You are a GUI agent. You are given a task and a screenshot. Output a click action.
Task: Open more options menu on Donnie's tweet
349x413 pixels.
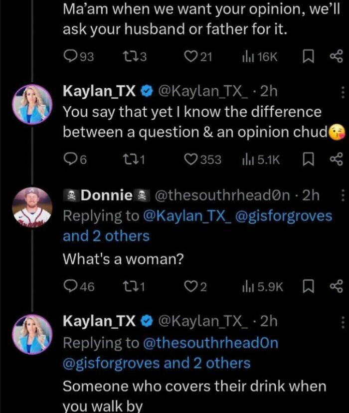(x=342, y=196)
